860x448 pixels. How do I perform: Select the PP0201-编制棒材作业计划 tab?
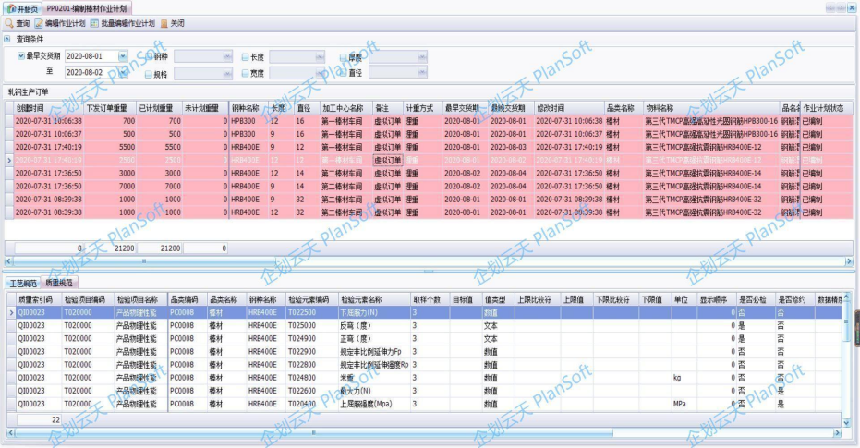click(87, 8)
